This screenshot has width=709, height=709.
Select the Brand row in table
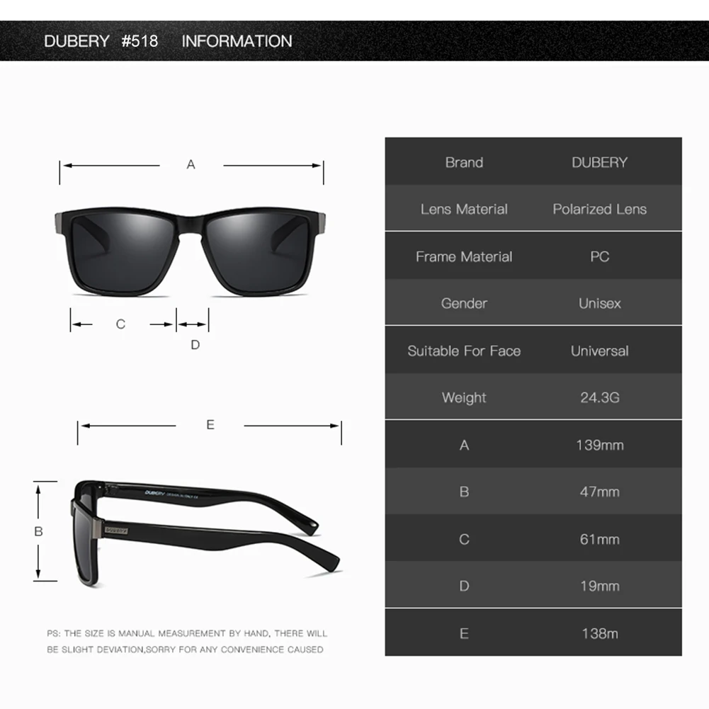[533, 161]
